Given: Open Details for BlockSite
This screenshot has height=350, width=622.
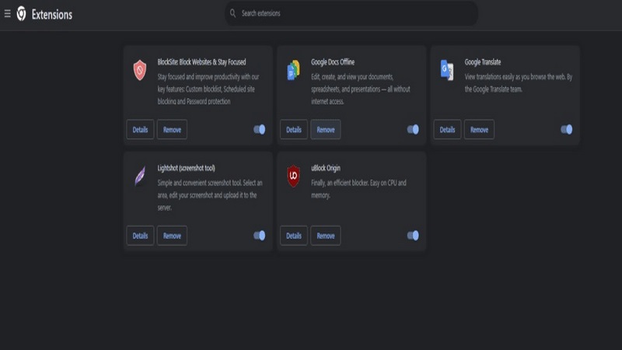Looking at the screenshot, I should (140, 129).
